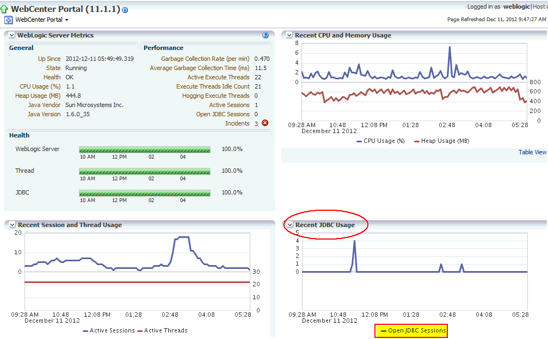The height and width of the screenshot is (339, 548).
Task: Click the Thread health availability bar
Action: [145, 171]
